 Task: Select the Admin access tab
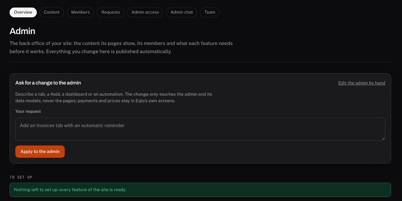tap(145, 12)
